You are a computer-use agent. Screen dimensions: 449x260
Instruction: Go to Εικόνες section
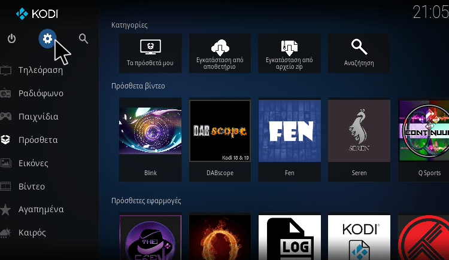tap(33, 163)
